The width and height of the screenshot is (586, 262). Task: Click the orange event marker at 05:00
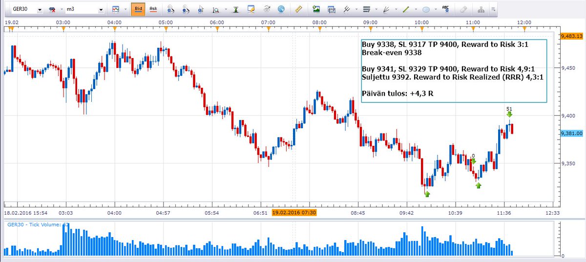pos(166,29)
